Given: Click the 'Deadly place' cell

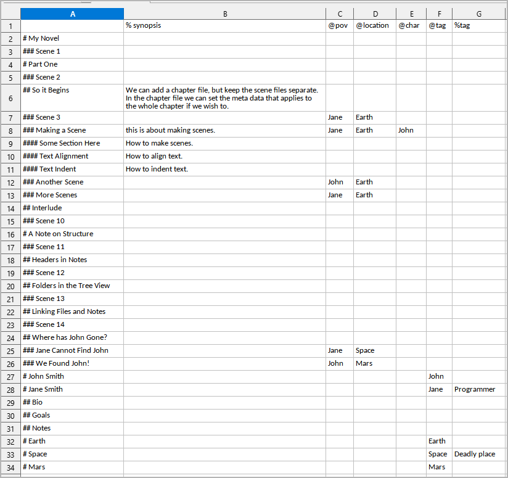Looking at the screenshot, I should (478, 455).
